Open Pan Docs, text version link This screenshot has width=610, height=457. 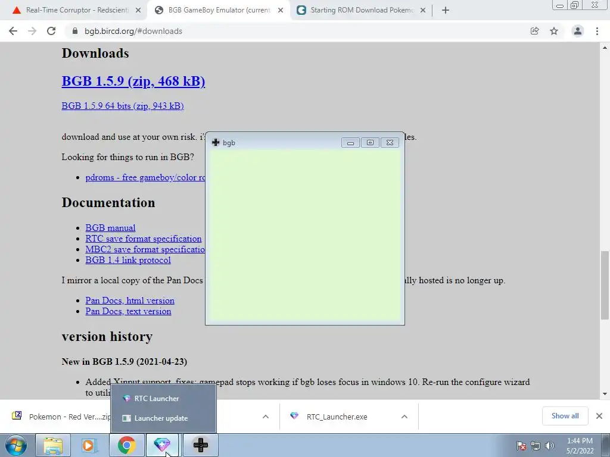129,311
